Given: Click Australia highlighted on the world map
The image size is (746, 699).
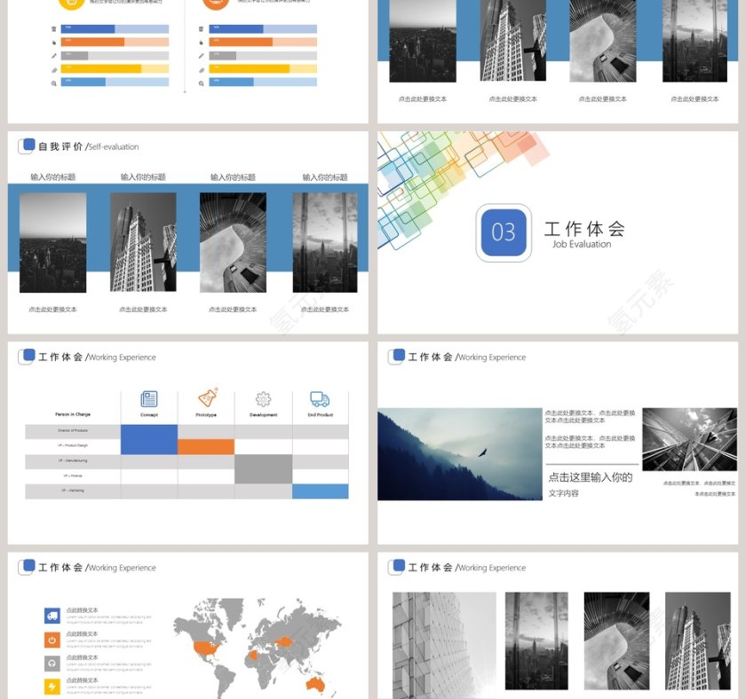Looking at the screenshot, I should [314, 685].
